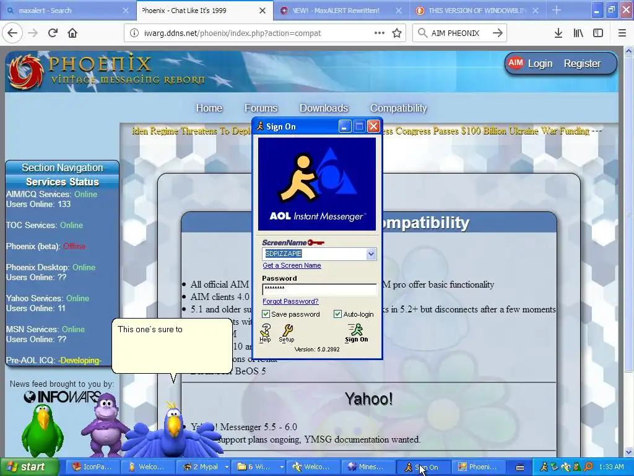Click the AIM running man tray icon

(x=544, y=467)
